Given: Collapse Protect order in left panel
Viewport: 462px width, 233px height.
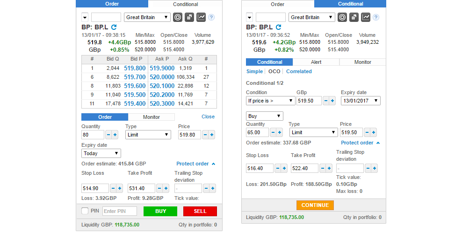Looking at the screenshot, I should click(195, 164).
